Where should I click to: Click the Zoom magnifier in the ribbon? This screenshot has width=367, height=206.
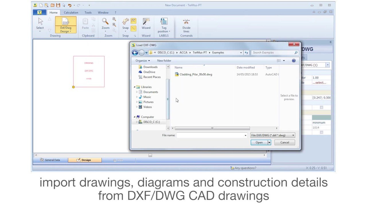106,24
